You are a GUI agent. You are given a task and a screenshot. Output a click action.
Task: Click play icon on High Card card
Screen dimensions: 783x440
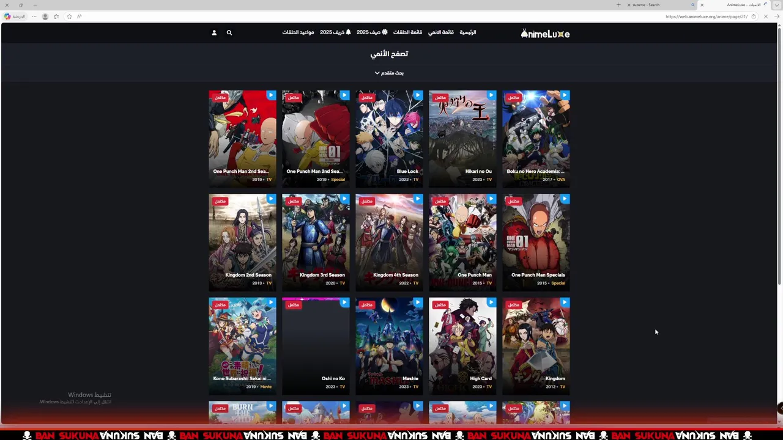pos(491,302)
